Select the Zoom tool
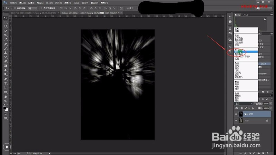 tap(6, 101)
